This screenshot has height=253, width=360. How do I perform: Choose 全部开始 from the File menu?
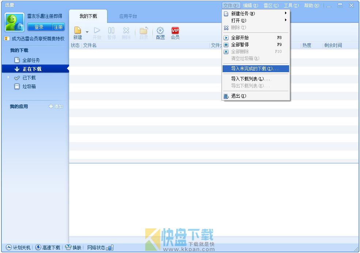(x=256, y=38)
